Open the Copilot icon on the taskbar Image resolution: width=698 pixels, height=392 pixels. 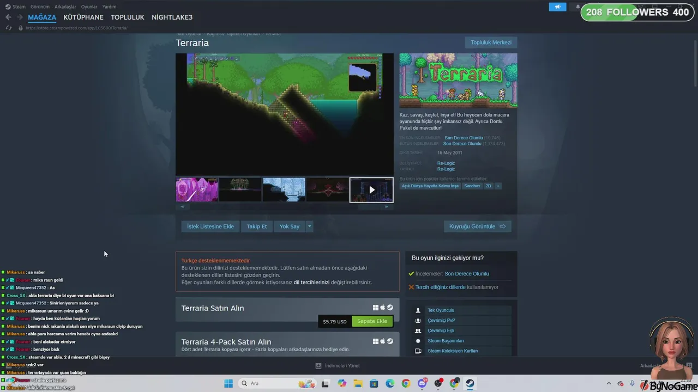[342, 383]
